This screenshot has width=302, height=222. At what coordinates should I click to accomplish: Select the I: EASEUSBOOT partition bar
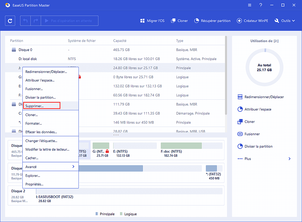point(129,191)
